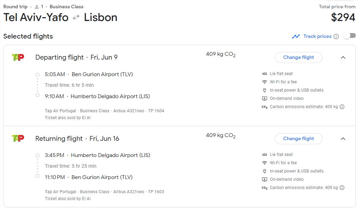Collapse the departing flight details chevron
Viewport: 362px width, 209px height.
tap(343, 57)
